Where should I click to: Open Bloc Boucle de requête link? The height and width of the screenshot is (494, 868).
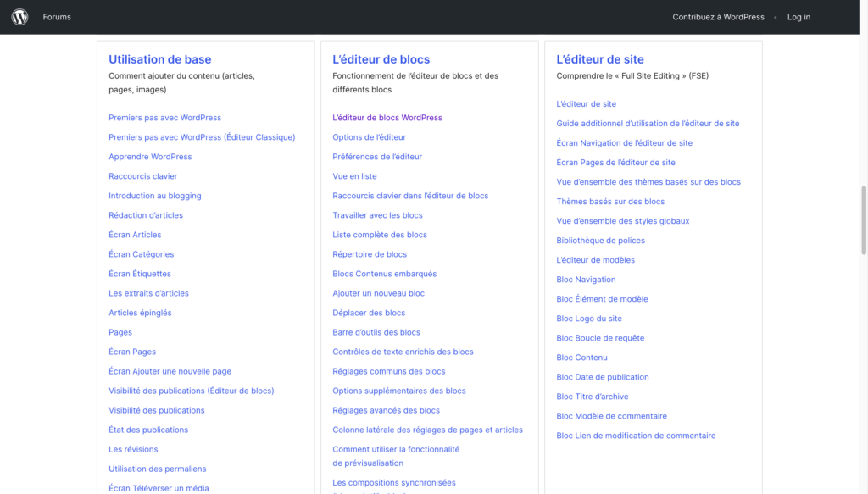[600, 338]
